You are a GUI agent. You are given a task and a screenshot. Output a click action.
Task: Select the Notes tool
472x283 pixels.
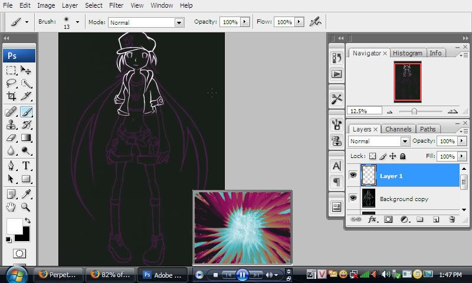click(x=11, y=195)
